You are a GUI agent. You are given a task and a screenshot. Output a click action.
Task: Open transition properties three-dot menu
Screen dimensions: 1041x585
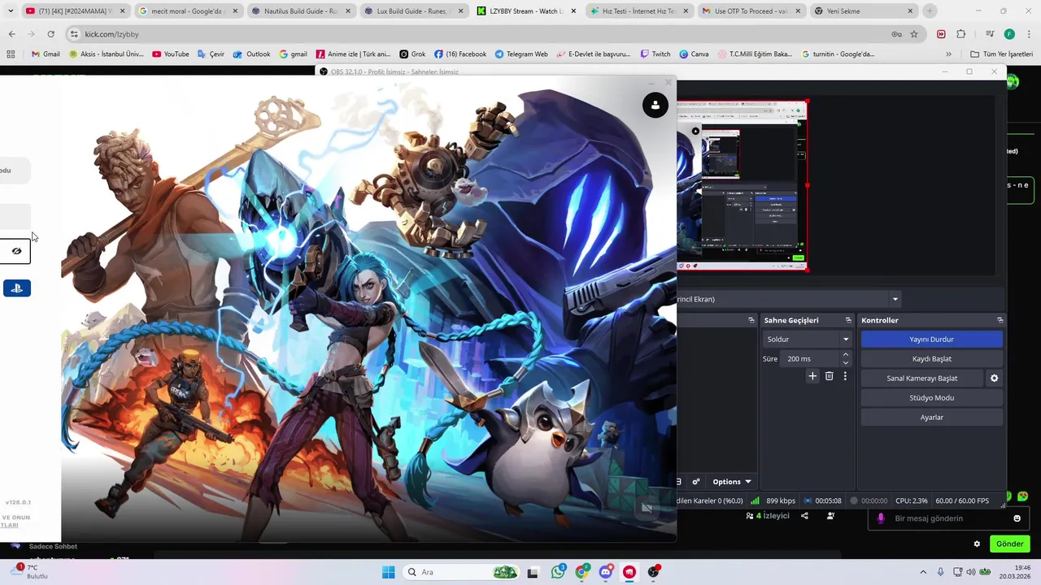click(x=845, y=376)
